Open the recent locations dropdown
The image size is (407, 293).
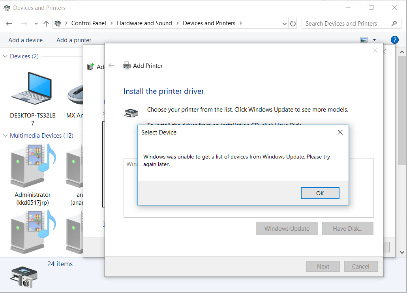(x=36, y=24)
